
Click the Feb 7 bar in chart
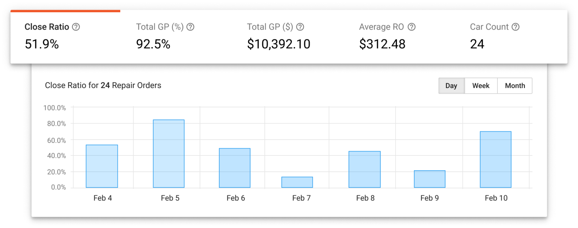[297, 182]
